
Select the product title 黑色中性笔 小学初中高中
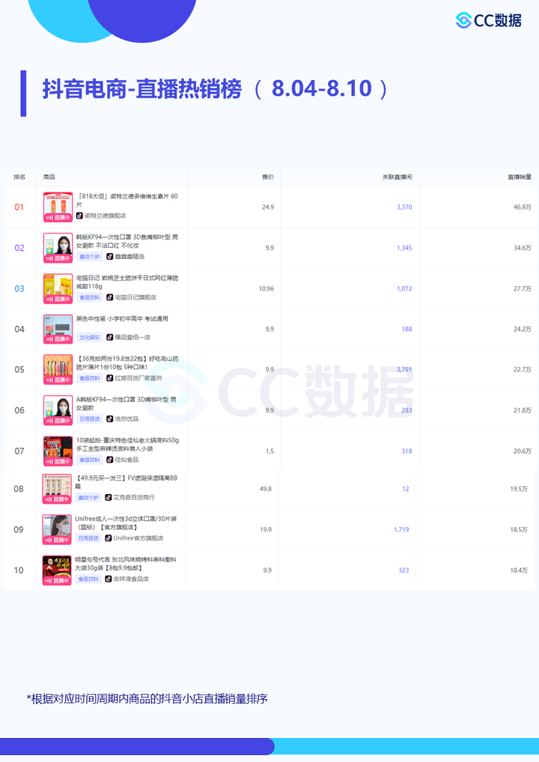(x=122, y=319)
